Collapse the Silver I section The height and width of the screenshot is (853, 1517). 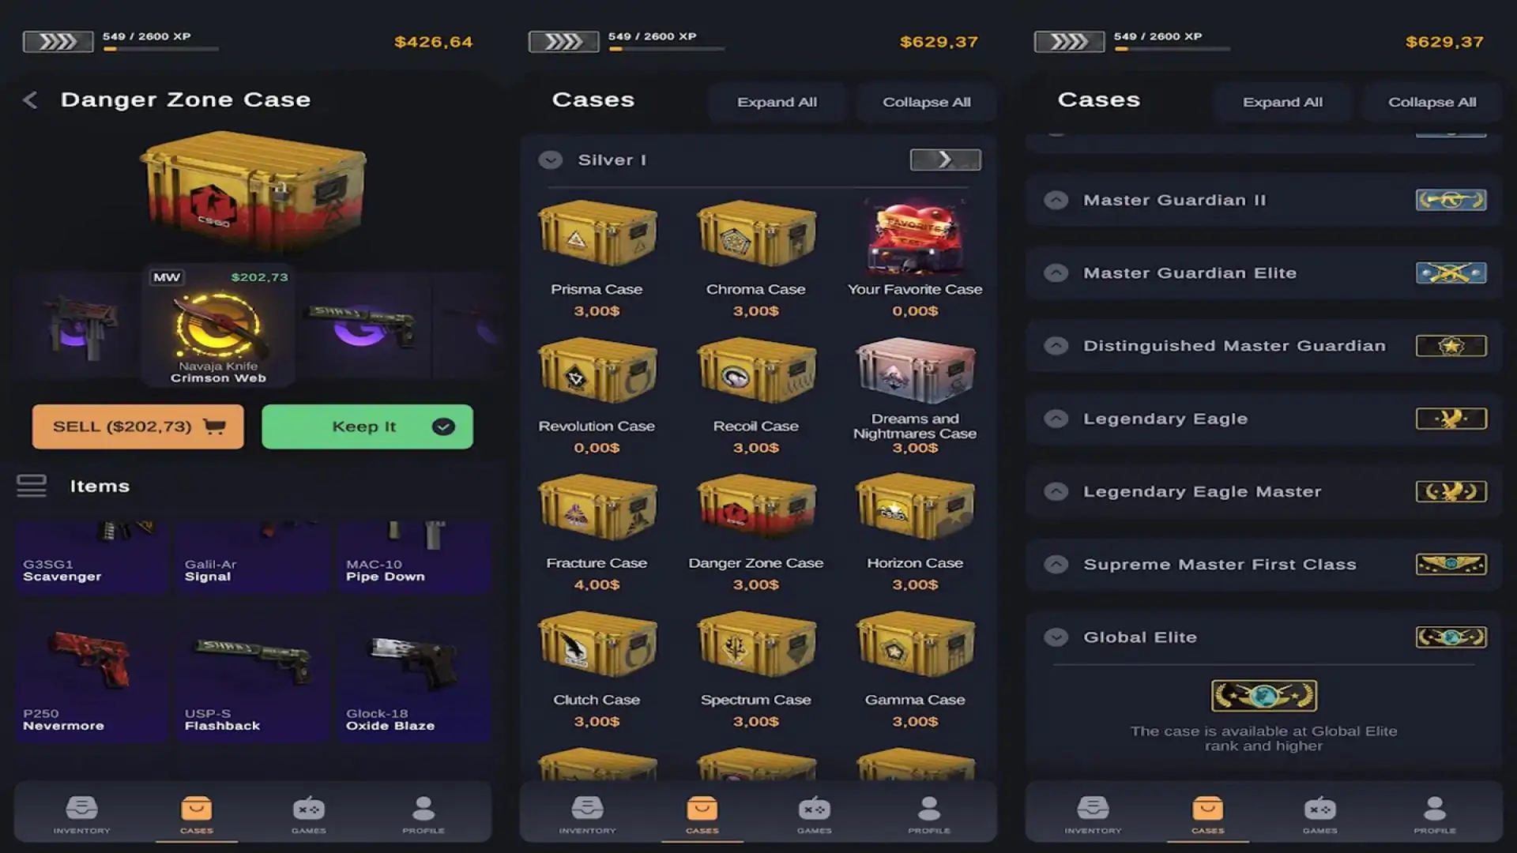point(551,160)
